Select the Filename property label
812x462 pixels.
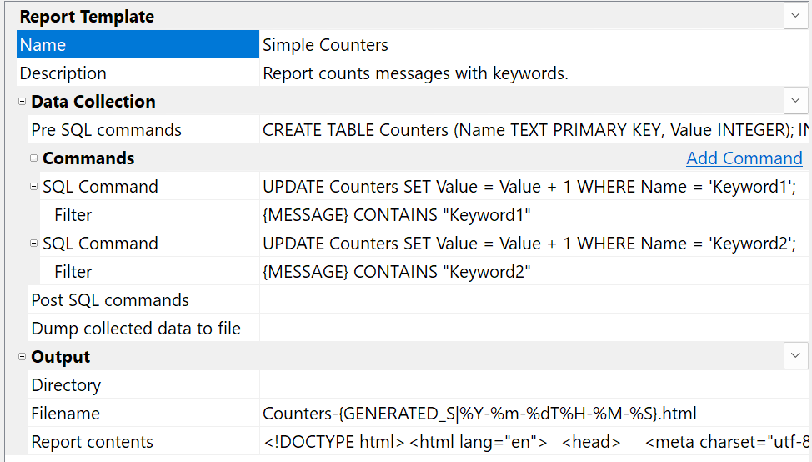click(65, 414)
